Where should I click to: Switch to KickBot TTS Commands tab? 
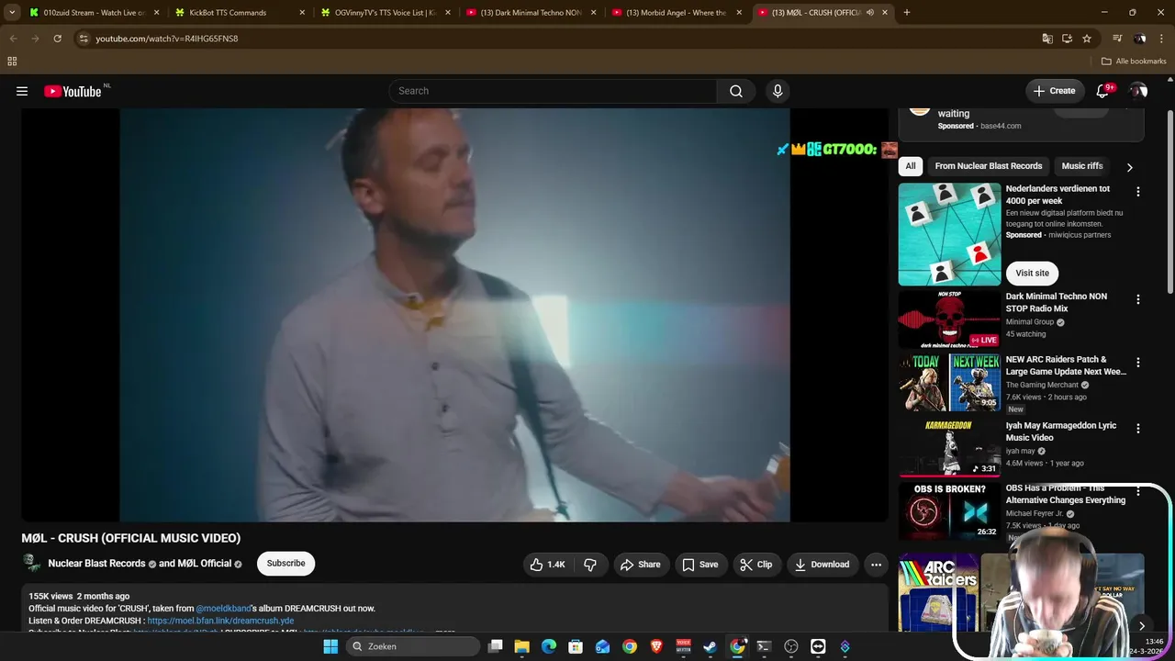click(x=239, y=13)
